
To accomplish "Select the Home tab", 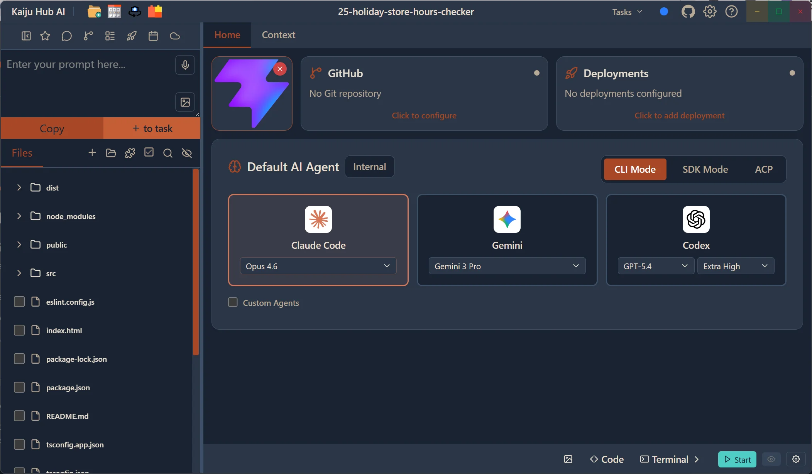I will click(227, 35).
